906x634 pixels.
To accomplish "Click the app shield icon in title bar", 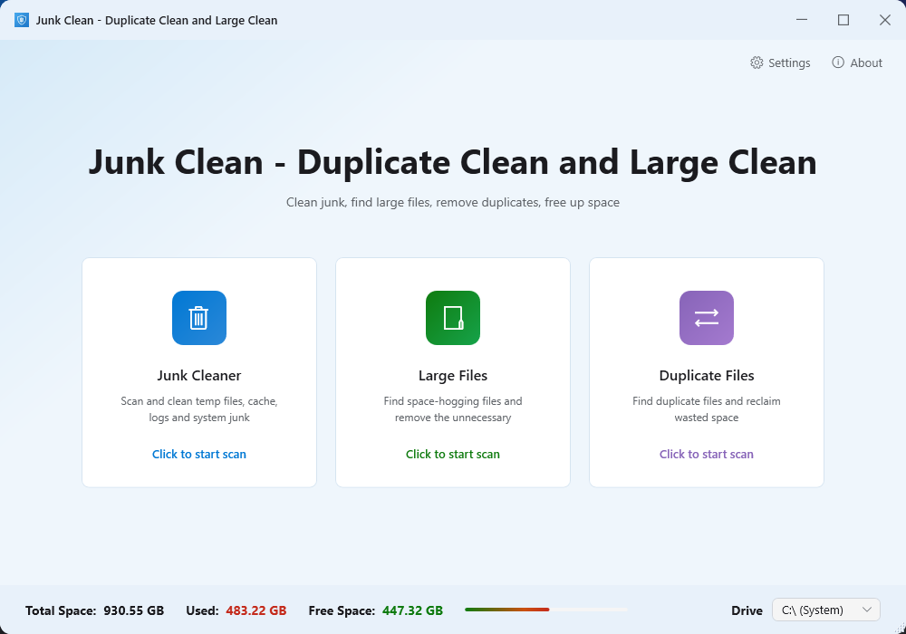I will click(x=22, y=20).
